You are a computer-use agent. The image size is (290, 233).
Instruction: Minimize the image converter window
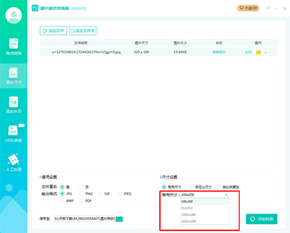(x=276, y=8)
